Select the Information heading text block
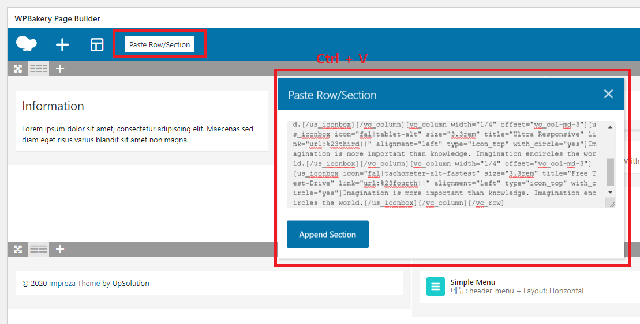The image size is (640, 324). click(53, 106)
